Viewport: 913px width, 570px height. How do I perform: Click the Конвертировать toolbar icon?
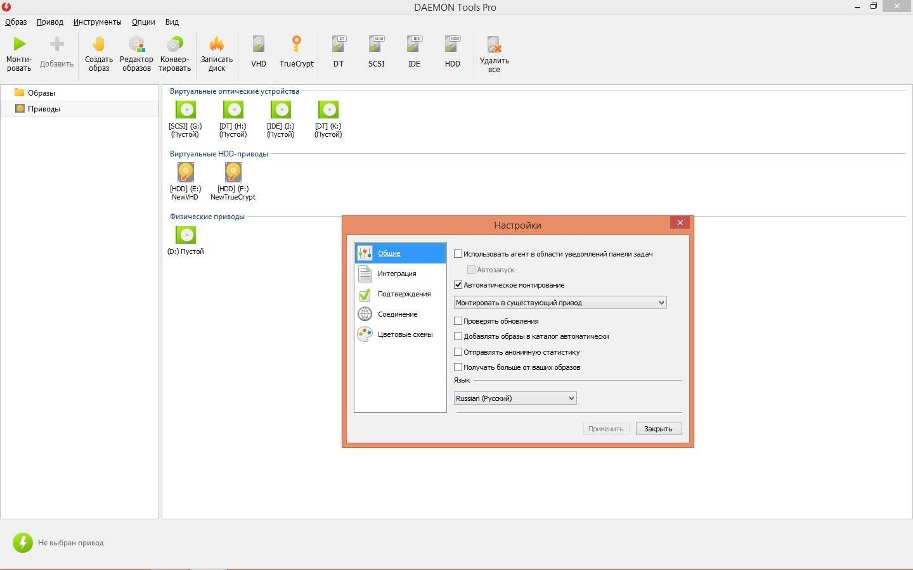[x=174, y=44]
